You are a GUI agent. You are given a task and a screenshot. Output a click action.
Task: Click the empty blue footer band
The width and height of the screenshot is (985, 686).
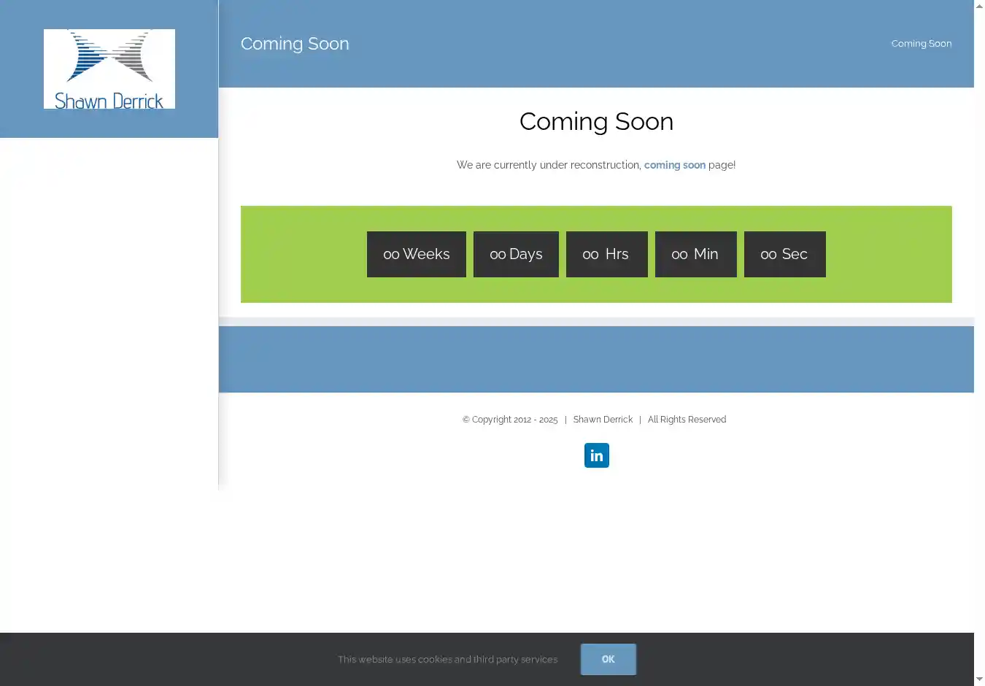click(596, 359)
